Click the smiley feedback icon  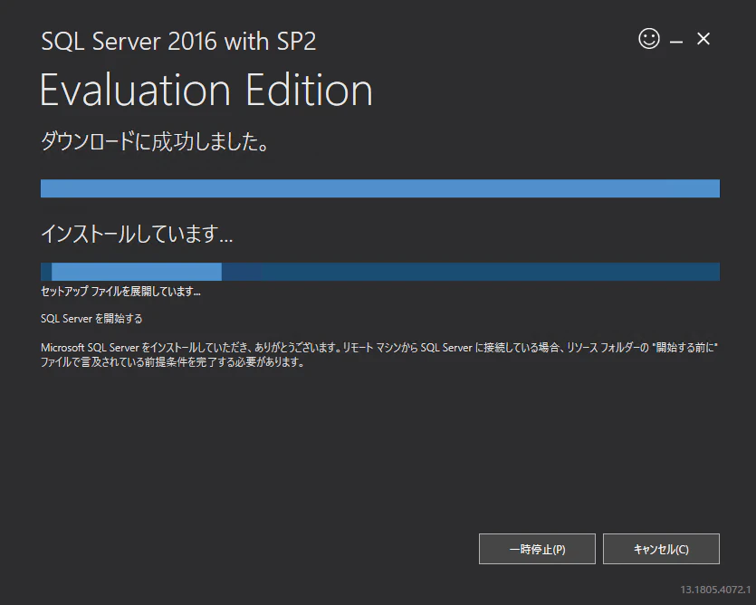tap(649, 39)
